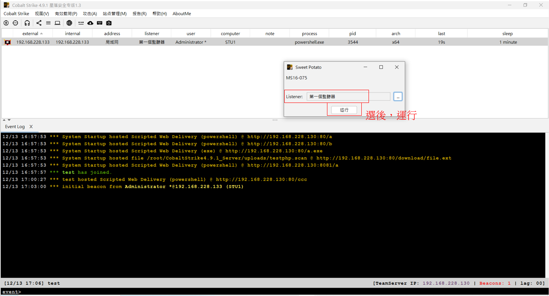Open the AboutMe menu

click(182, 14)
